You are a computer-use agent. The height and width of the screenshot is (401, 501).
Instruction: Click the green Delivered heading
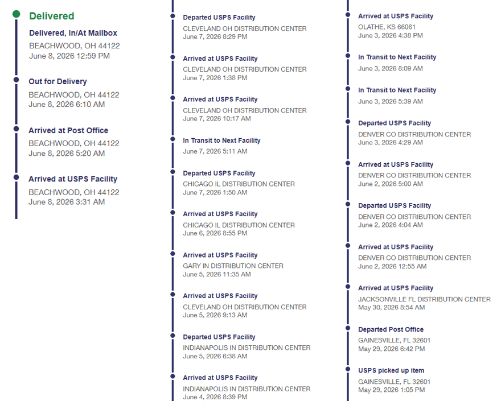click(52, 16)
